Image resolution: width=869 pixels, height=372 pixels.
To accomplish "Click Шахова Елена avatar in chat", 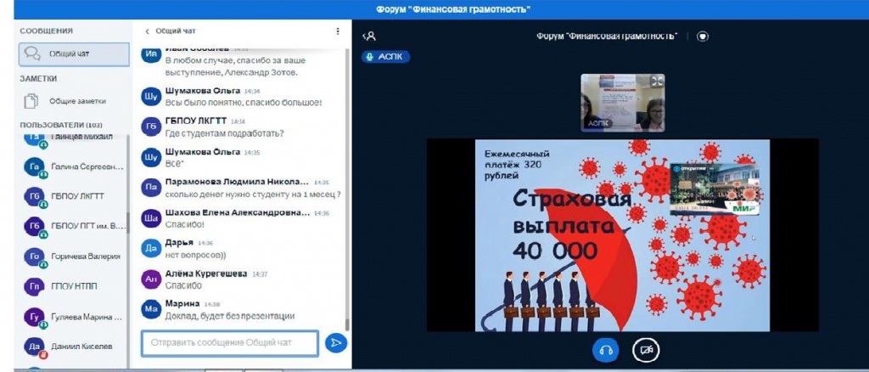I will (151, 218).
